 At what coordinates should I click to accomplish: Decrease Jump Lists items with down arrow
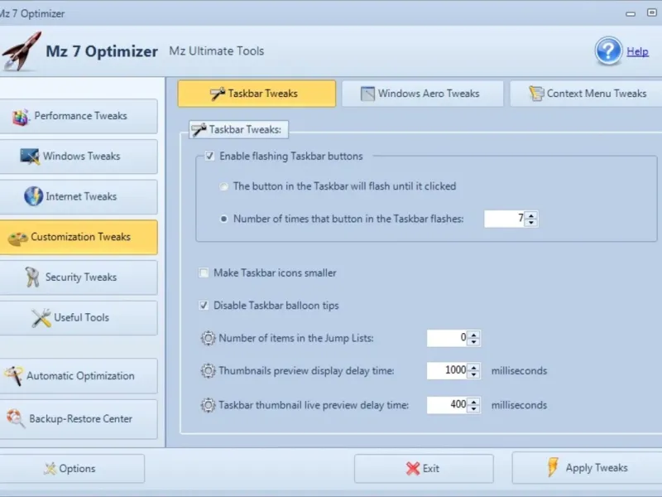tap(473, 342)
